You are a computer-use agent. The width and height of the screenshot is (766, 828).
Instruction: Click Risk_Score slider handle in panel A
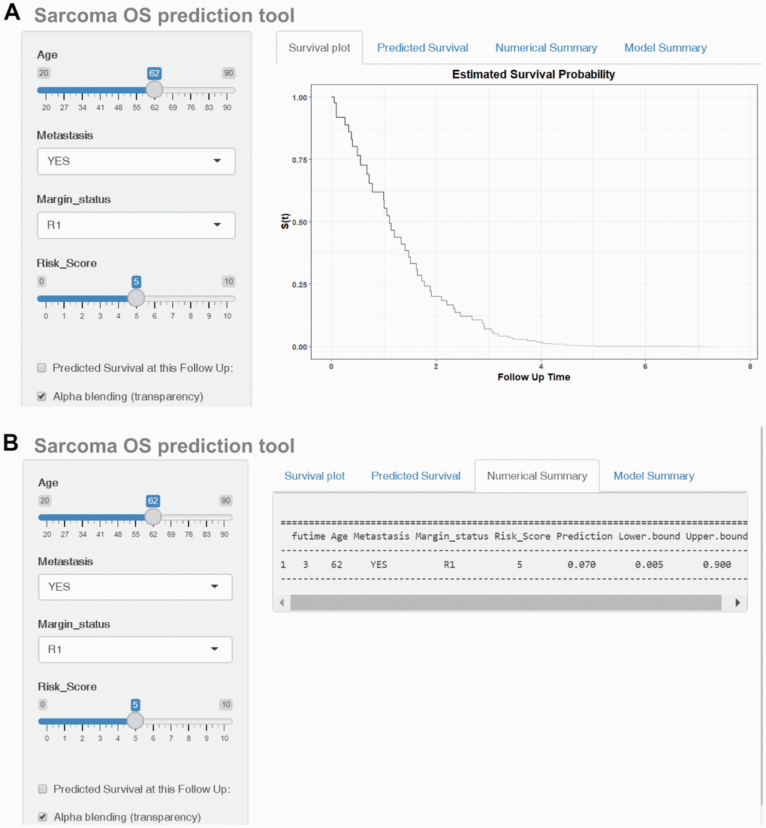coord(136,298)
